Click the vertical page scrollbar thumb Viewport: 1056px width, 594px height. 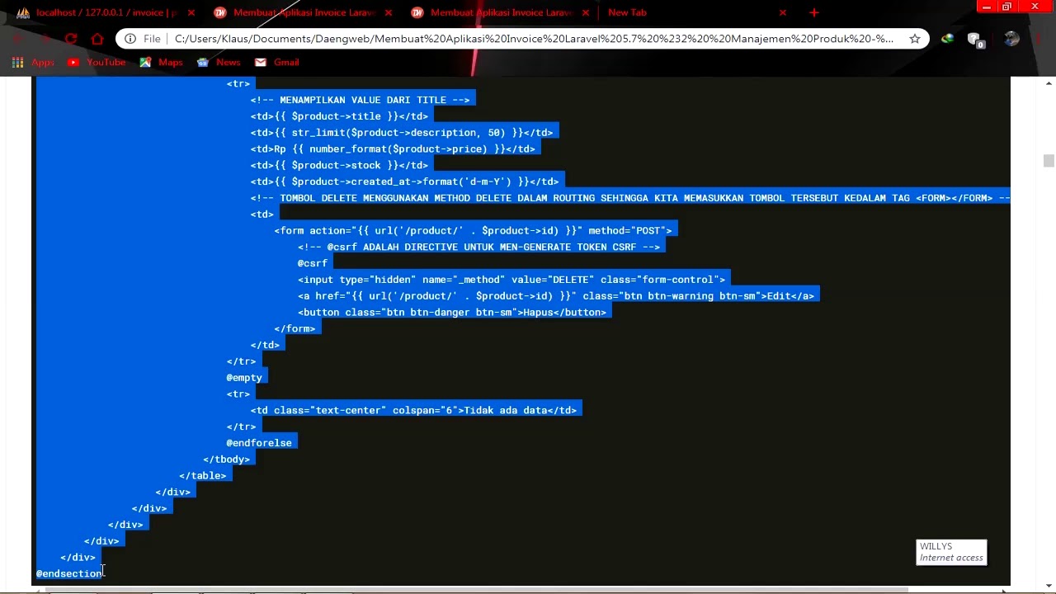click(x=1049, y=161)
